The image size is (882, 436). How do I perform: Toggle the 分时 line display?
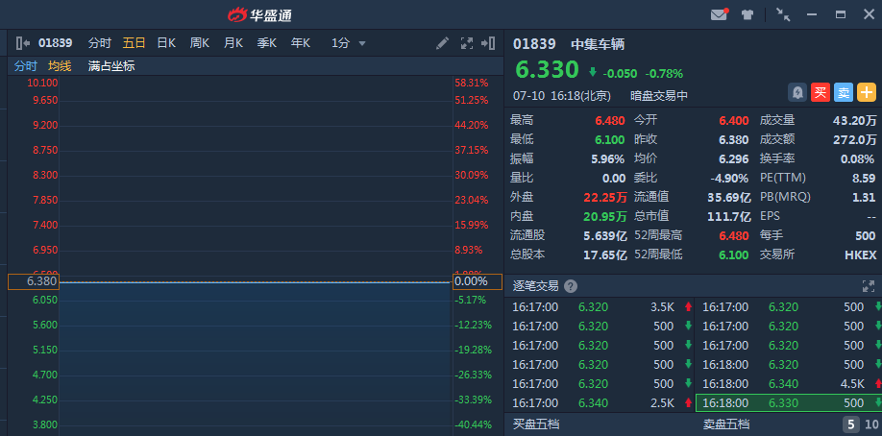(25, 66)
